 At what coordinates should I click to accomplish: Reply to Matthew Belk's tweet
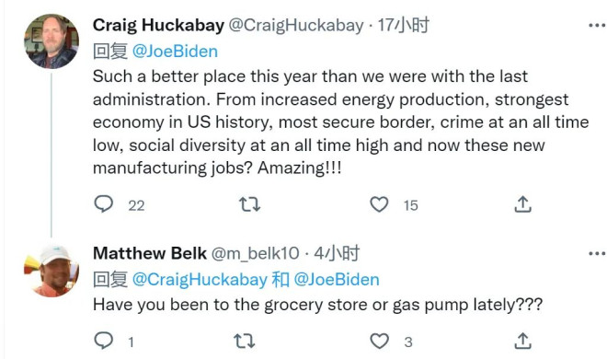[104, 341]
